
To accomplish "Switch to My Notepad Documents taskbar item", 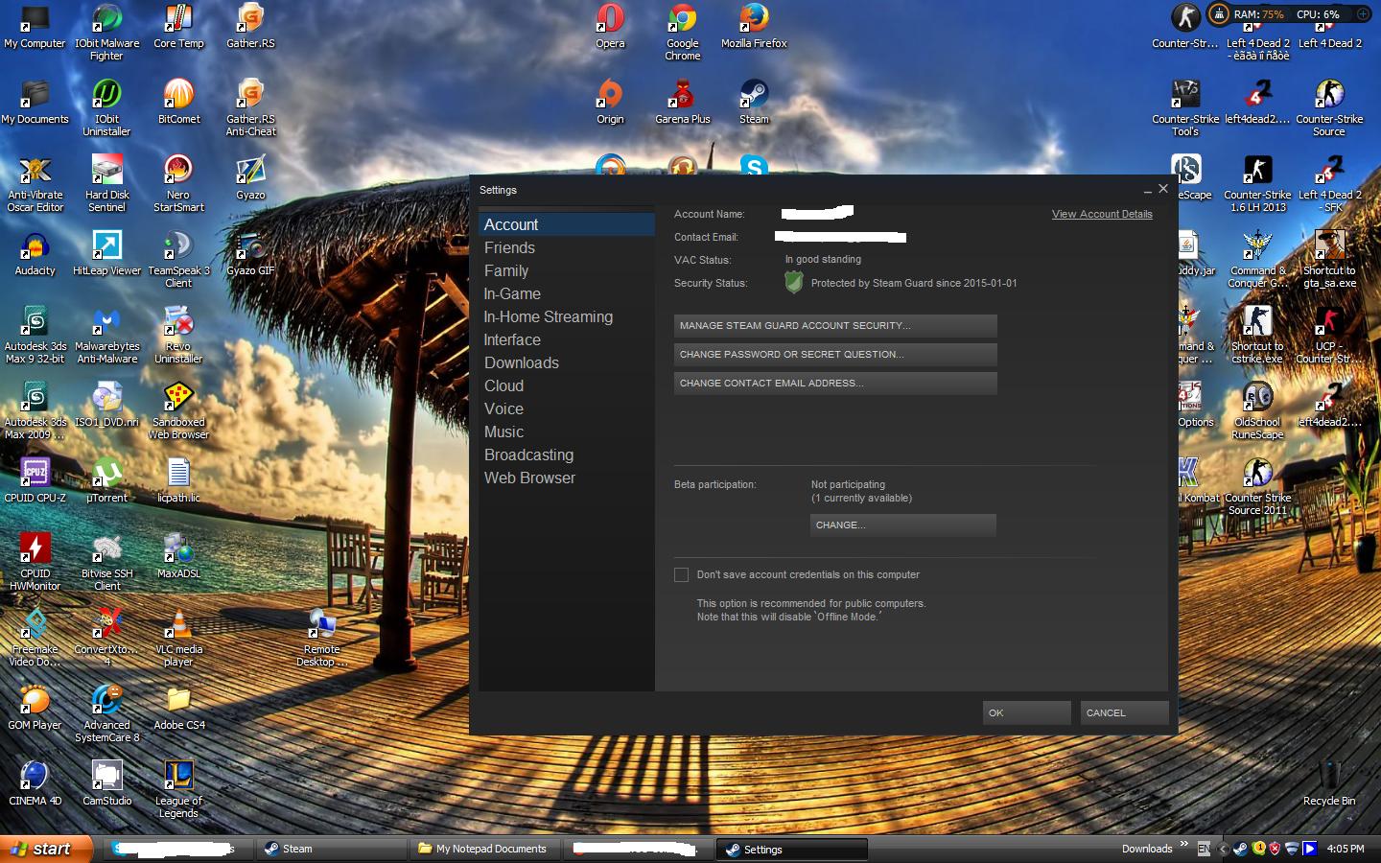I will pos(484,849).
